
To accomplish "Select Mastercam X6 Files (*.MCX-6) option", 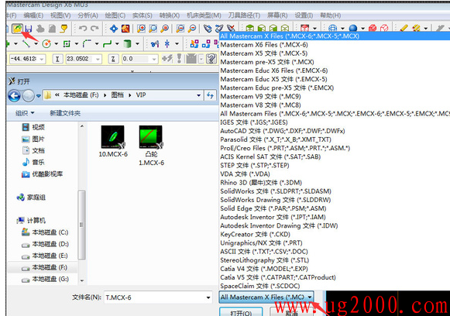I will point(335,45).
